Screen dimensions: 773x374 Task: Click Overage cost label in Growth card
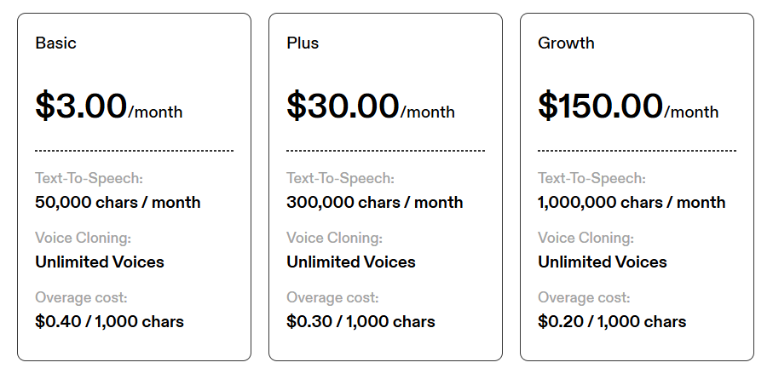coord(584,297)
